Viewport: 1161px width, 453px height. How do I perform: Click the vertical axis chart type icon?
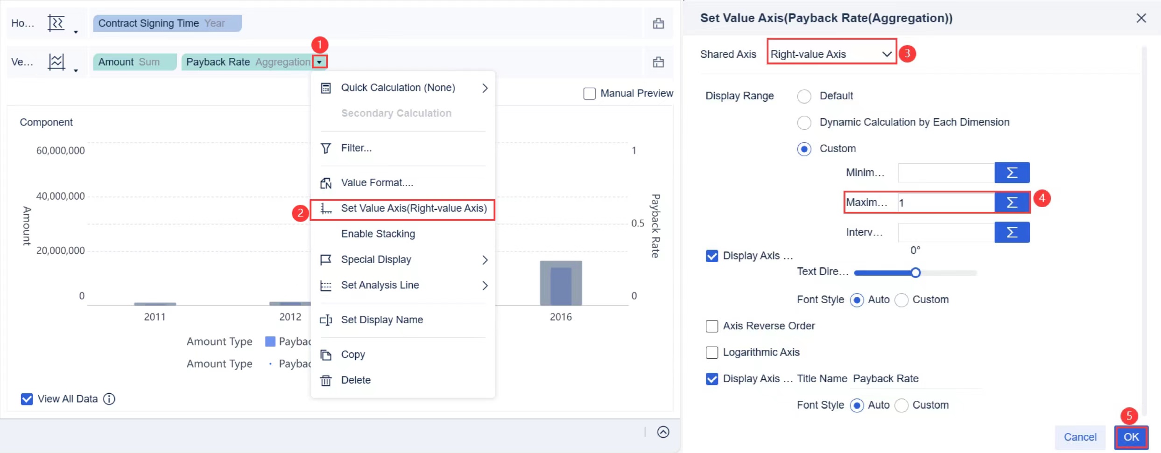pos(56,62)
